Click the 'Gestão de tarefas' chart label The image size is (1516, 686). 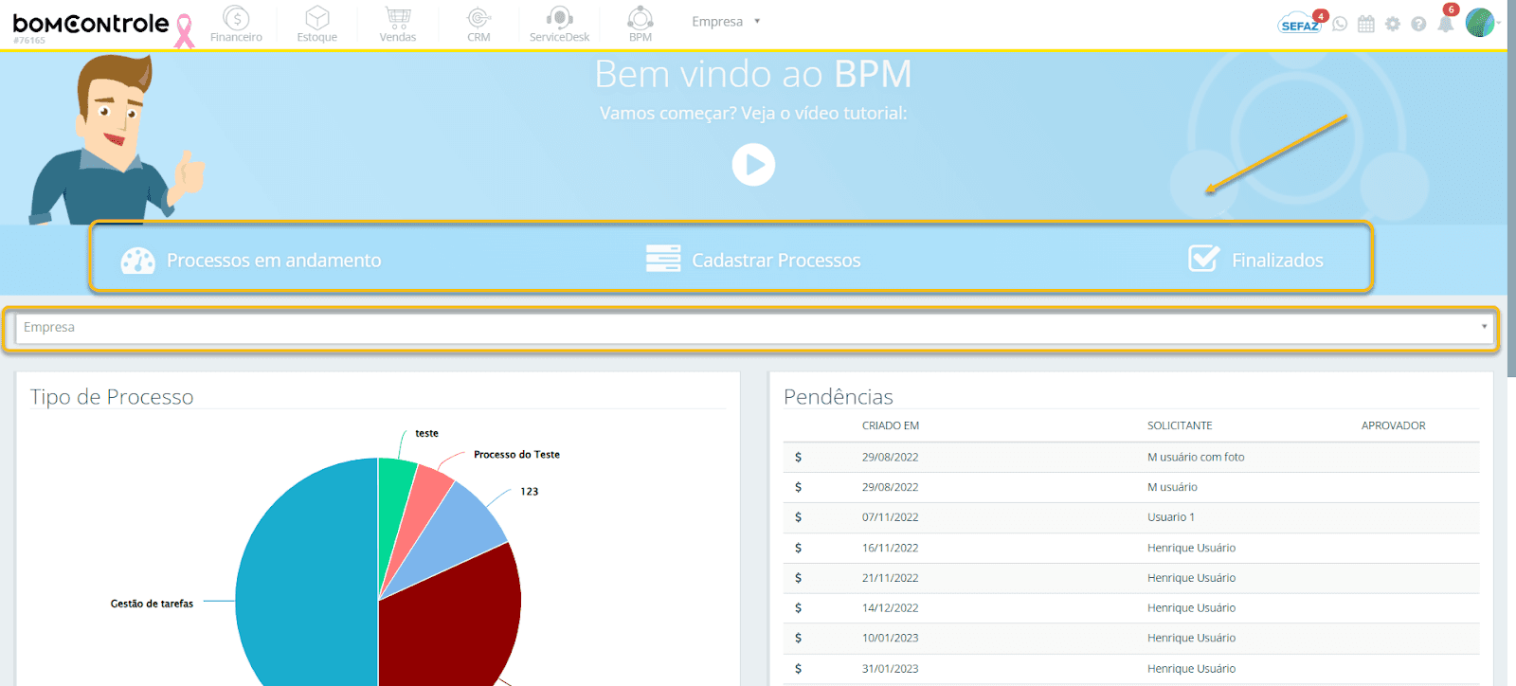tap(152, 604)
